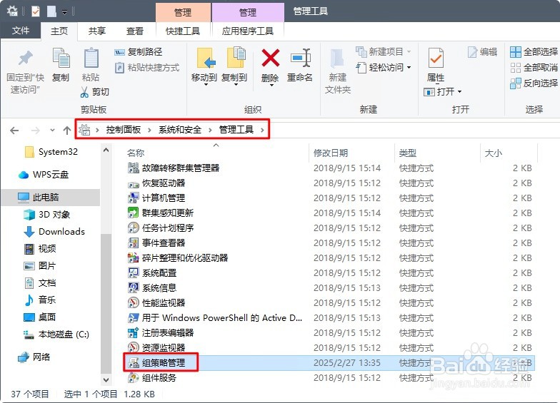Click the 编辑 edit button
The image size is (560, 403).
point(483,52)
